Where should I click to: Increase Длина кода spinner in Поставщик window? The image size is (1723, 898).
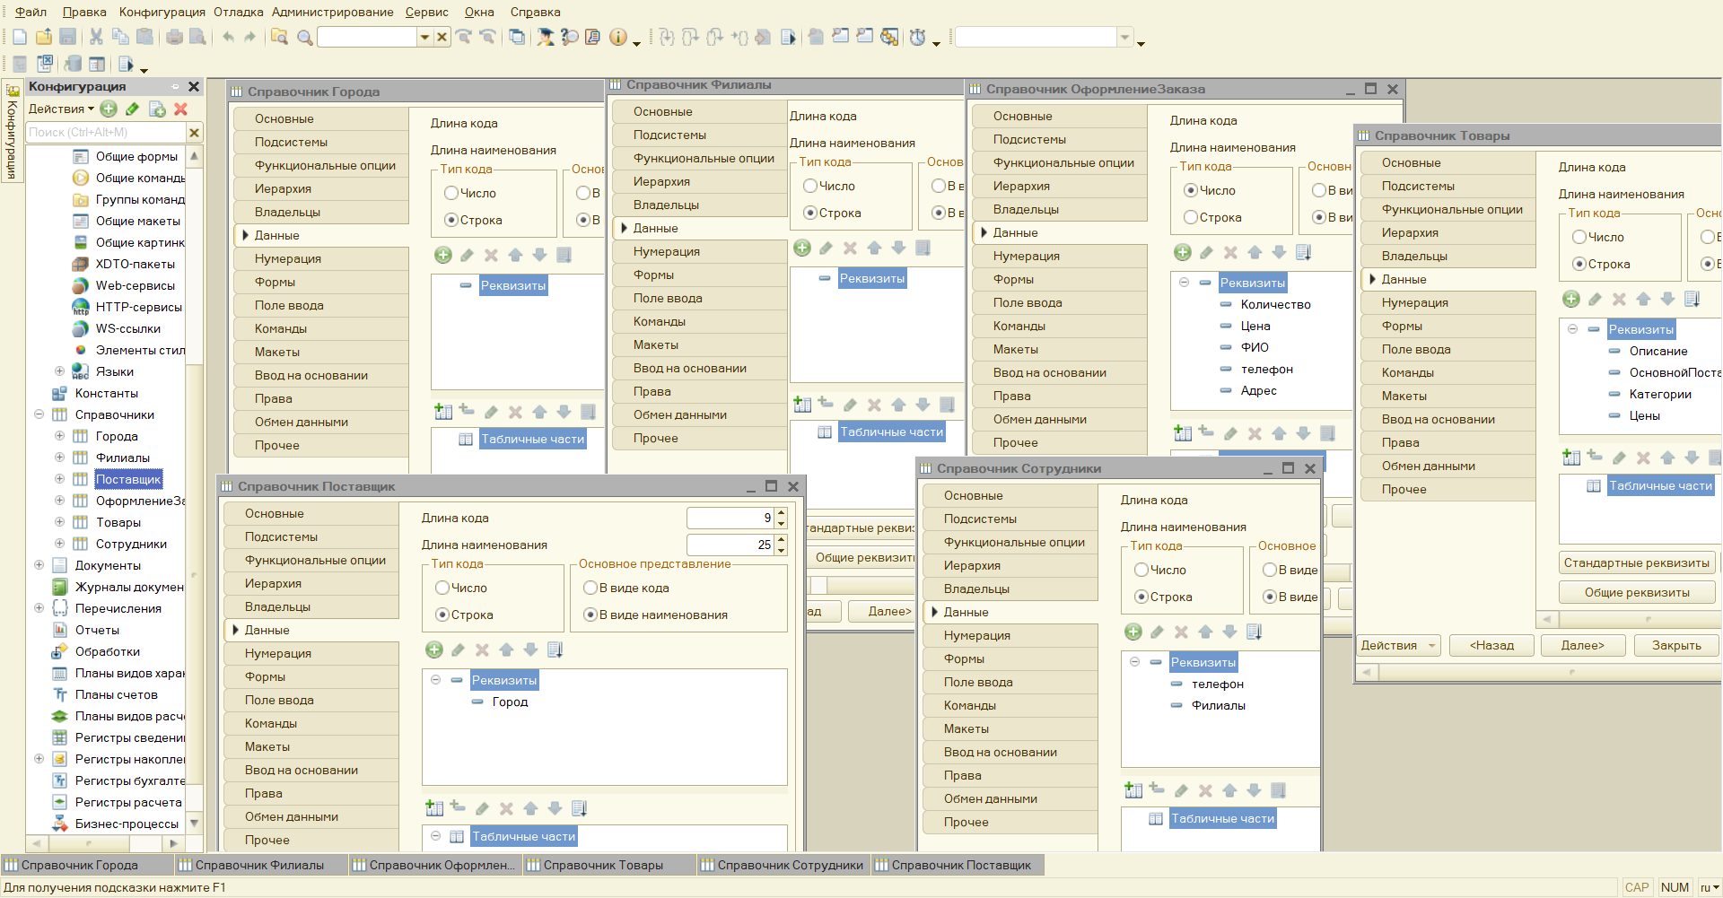[782, 513]
